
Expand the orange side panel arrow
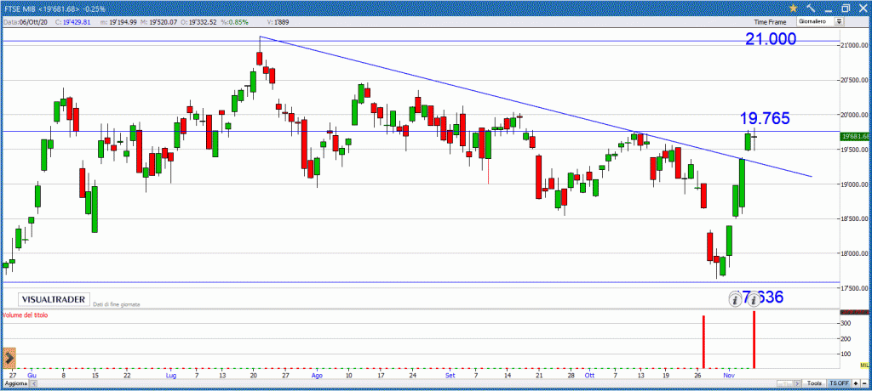(9, 359)
